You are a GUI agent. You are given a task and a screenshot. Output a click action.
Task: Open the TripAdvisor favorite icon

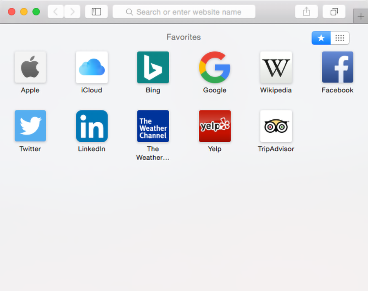tap(276, 126)
